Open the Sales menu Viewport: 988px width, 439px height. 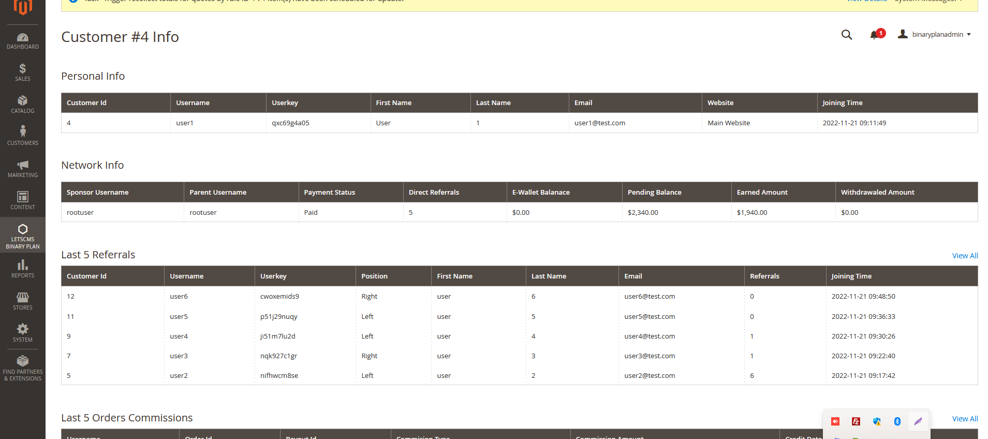click(x=22, y=72)
